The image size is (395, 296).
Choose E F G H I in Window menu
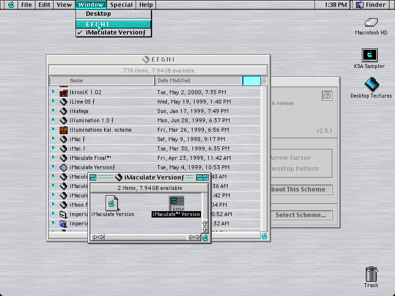[114, 24]
